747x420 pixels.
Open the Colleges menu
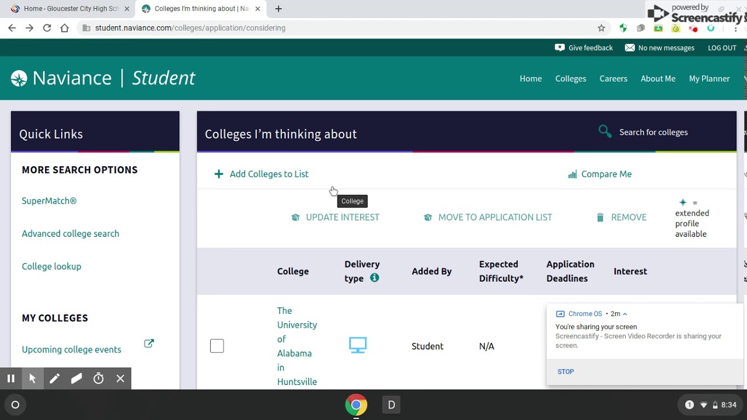point(571,79)
